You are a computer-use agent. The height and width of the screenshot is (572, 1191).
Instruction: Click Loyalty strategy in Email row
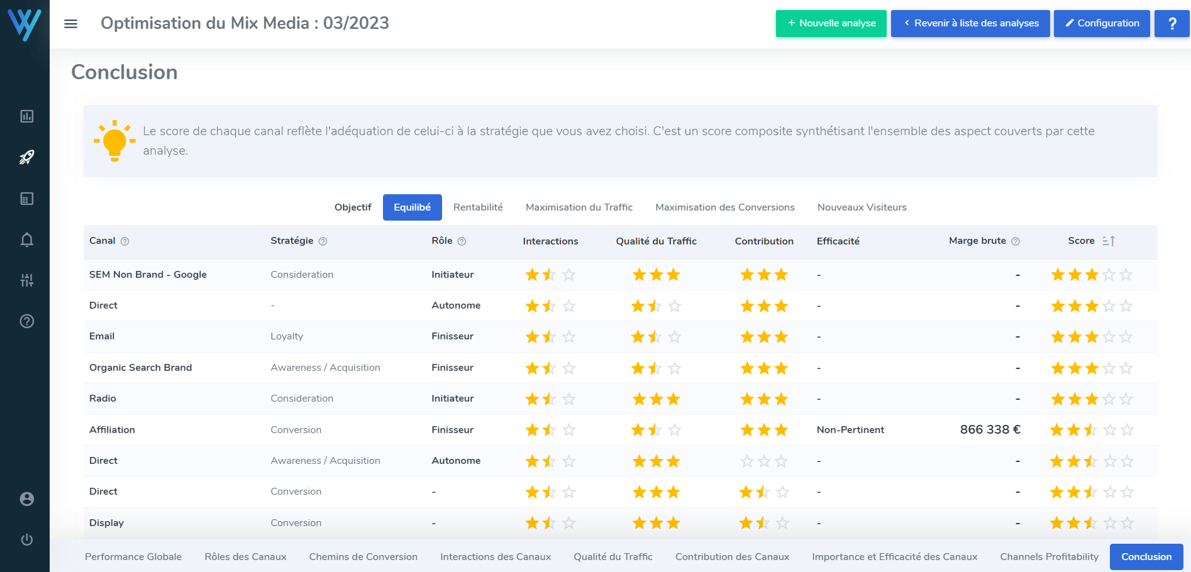pos(287,336)
